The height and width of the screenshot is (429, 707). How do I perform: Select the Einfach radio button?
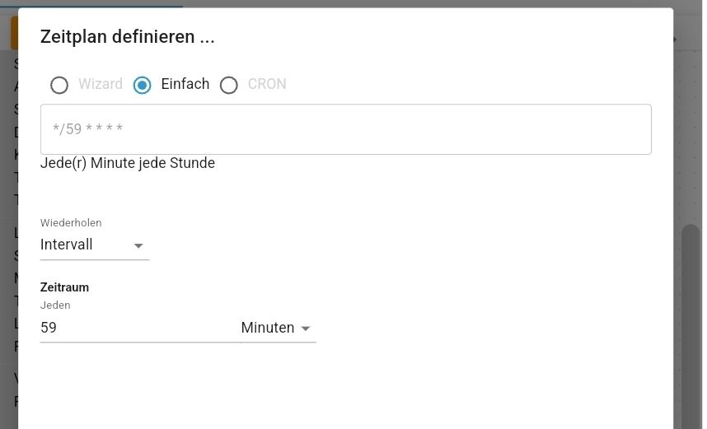click(x=143, y=85)
